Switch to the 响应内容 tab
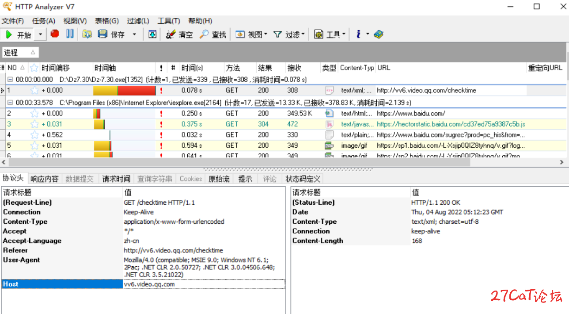 (45, 179)
